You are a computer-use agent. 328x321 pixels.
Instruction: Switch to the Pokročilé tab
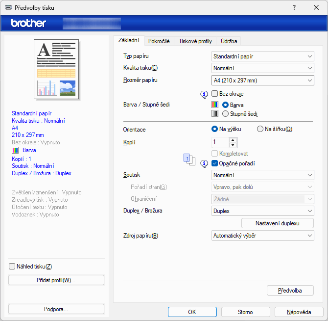click(159, 41)
